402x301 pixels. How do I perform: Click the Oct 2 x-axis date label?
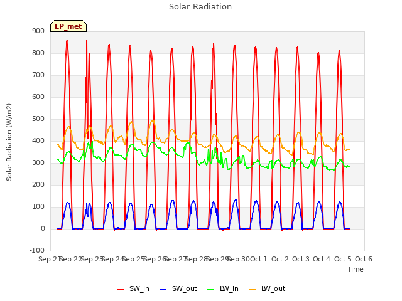coord(280,259)
